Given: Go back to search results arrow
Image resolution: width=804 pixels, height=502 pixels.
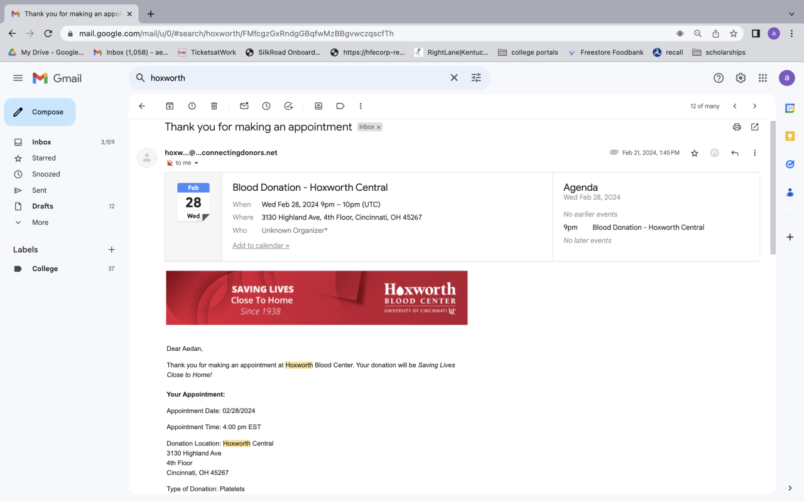Looking at the screenshot, I should (142, 106).
